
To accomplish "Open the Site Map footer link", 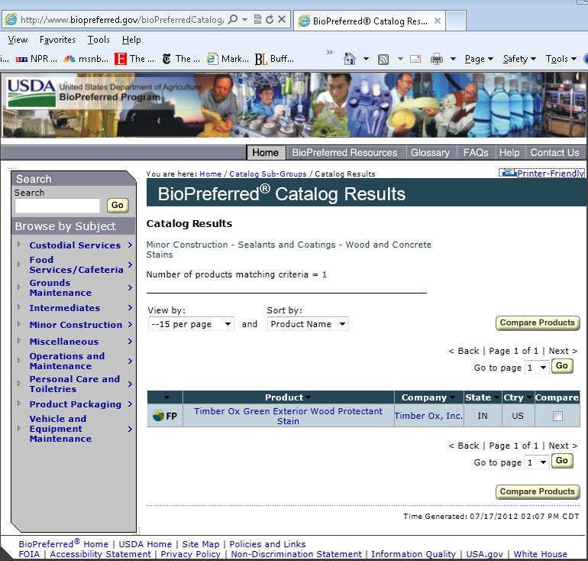I will coord(201,544).
